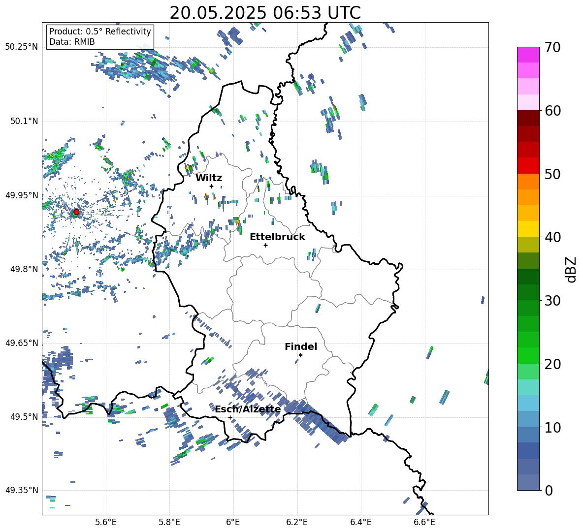583x532 pixels.
Task: Click the colorbar tick label 10
Action: pos(552,427)
